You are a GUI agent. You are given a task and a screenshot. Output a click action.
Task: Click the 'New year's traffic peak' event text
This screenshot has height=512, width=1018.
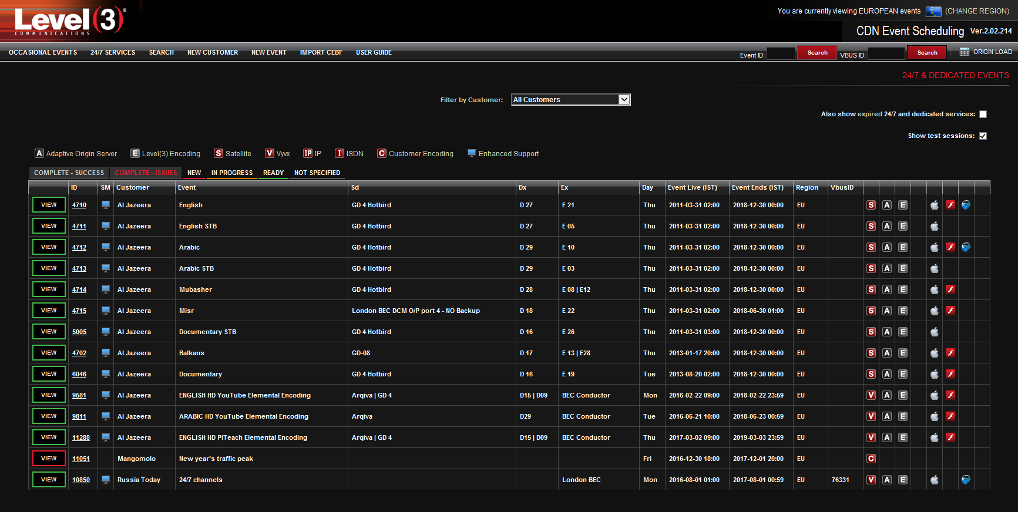(x=216, y=459)
